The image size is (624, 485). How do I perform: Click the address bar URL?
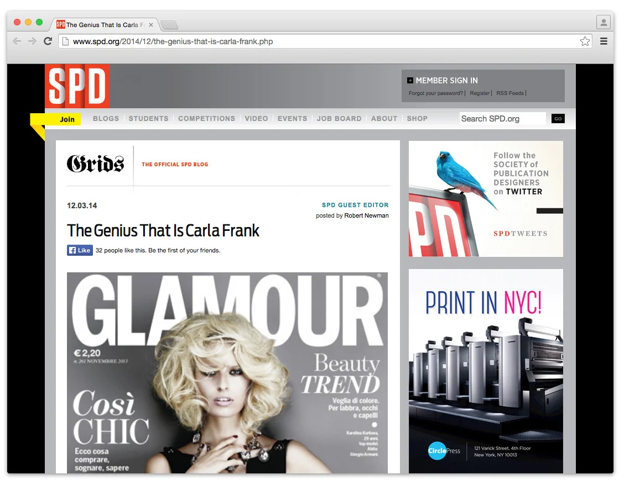pyautogui.click(x=173, y=41)
